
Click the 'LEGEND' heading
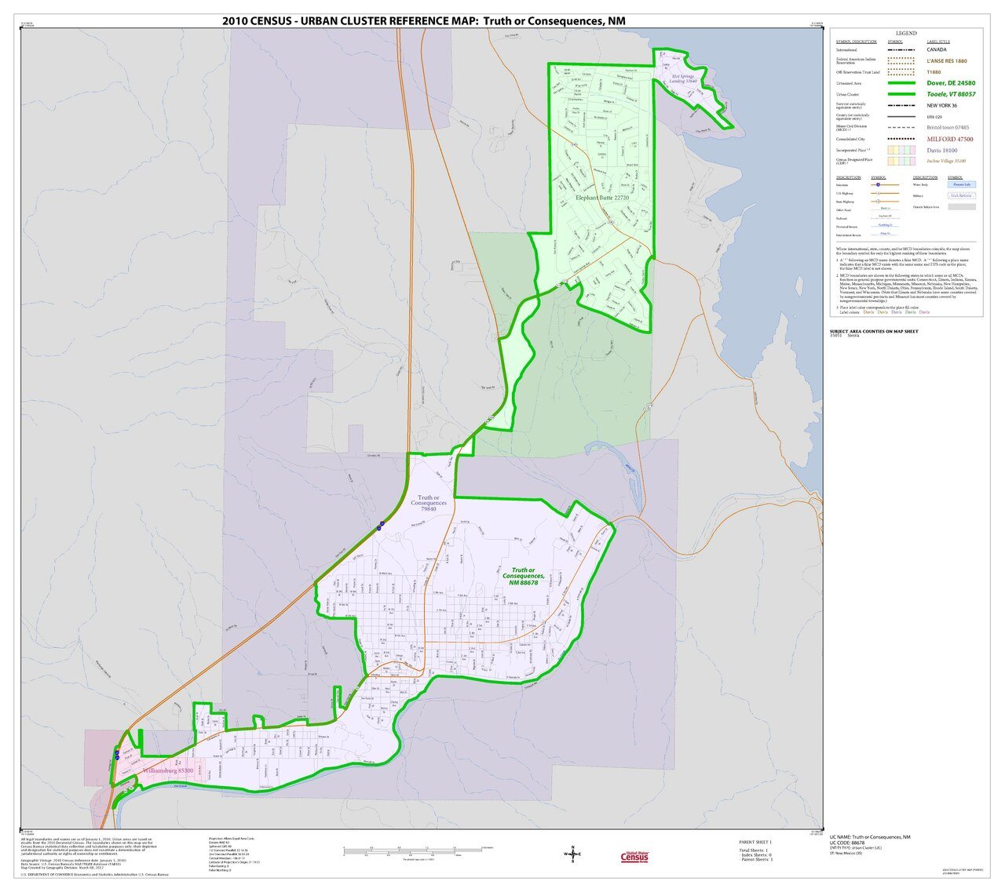pos(906,34)
